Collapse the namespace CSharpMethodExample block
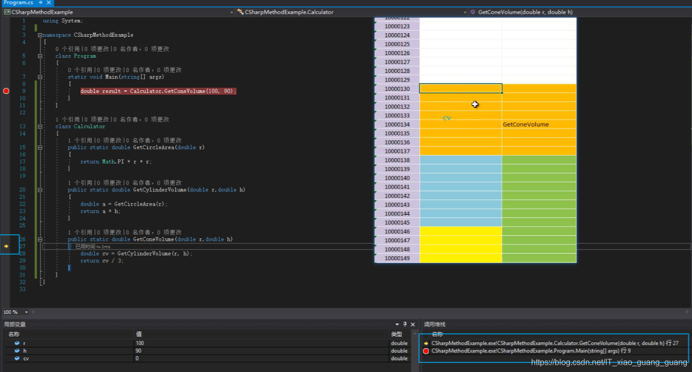Viewport: 692px width, 372px height. tap(40, 35)
